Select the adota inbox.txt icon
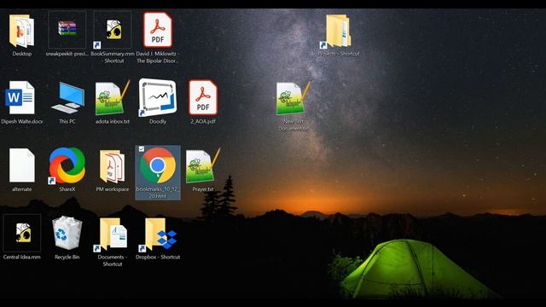This screenshot has height=307, width=546. [x=112, y=98]
